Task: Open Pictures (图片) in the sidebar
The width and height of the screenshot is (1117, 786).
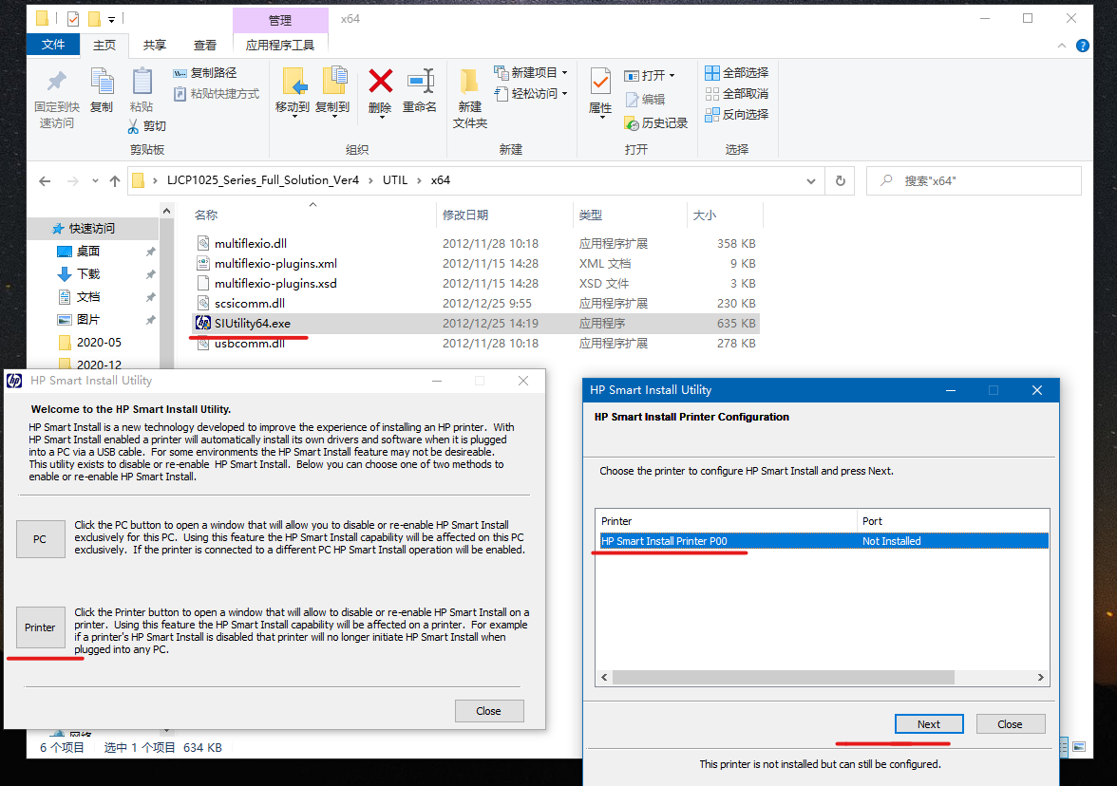Action: [x=88, y=319]
